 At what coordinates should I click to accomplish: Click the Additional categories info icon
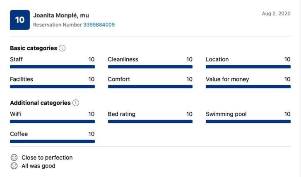pos(76,103)
